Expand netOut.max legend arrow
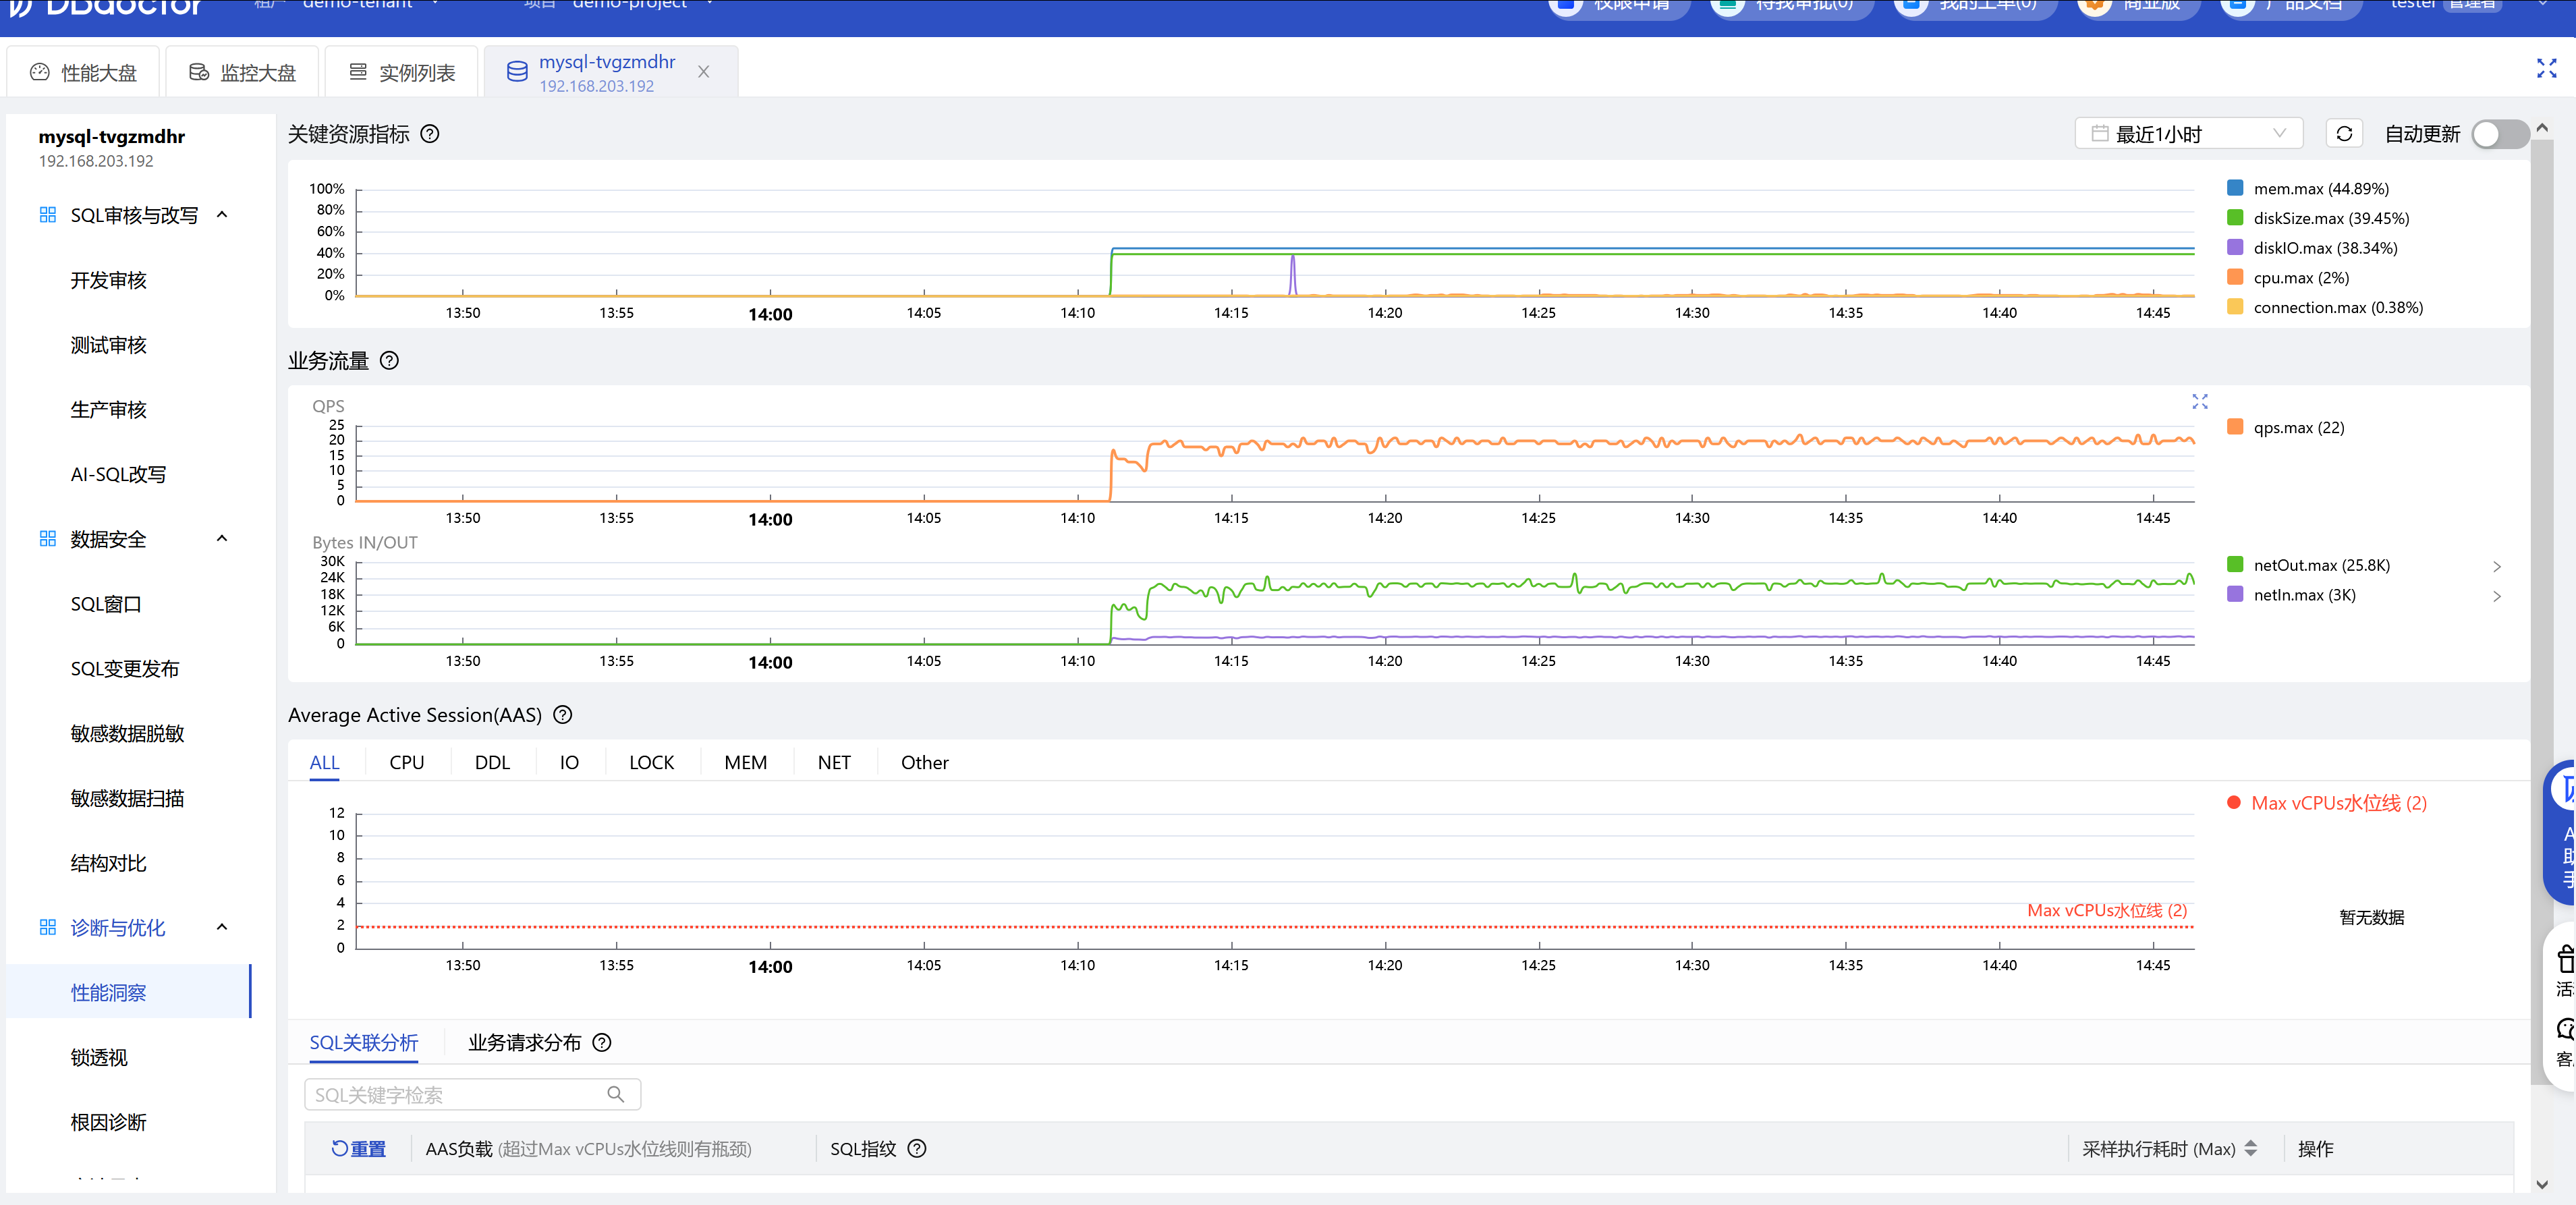Image resolution: width=2576 pixels, height=1205 pixels. pos(2496,566)
